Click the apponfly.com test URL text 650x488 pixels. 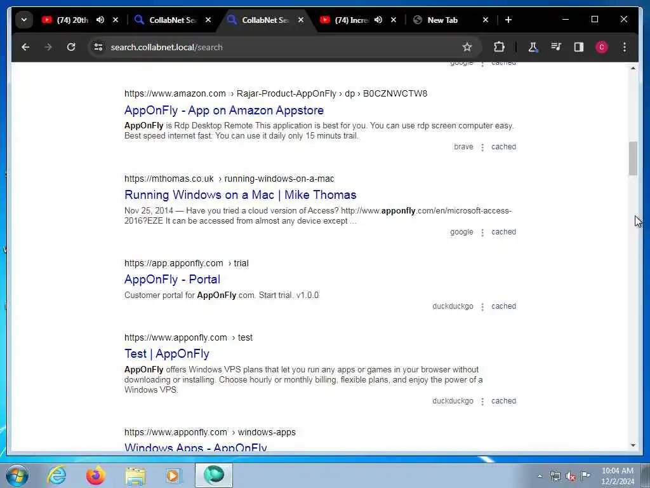tap(188, 337)
